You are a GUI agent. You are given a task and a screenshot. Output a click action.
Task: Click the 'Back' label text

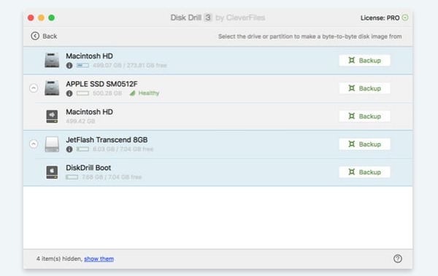[50, 37]
